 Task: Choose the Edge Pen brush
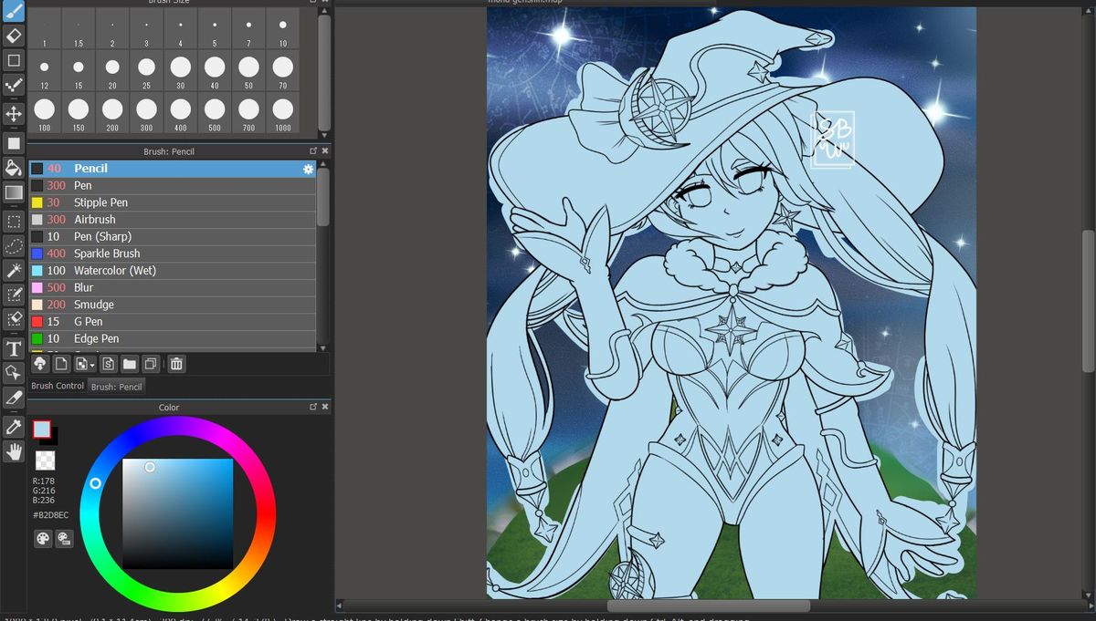coord(173,338)
